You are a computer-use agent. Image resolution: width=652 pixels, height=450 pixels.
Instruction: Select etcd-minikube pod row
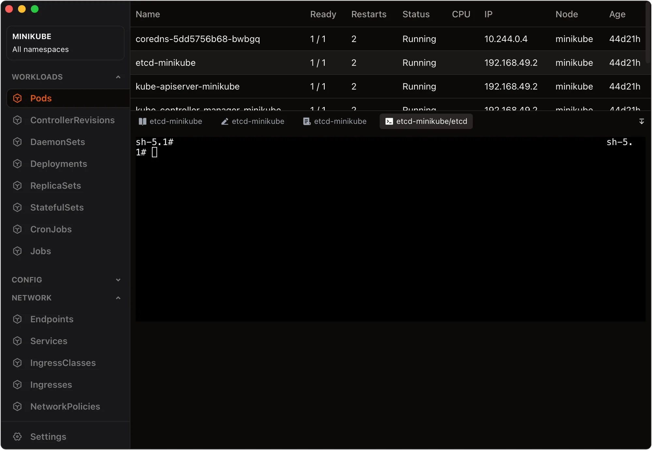pos(388,63)
